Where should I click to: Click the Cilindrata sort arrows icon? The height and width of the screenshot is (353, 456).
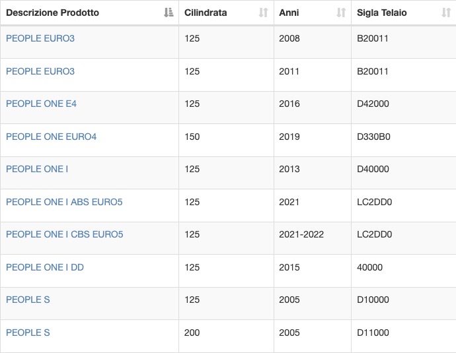[263, 13]
